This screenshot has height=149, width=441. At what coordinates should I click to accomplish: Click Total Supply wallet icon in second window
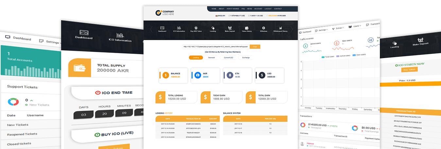click(x=79, y=67)
